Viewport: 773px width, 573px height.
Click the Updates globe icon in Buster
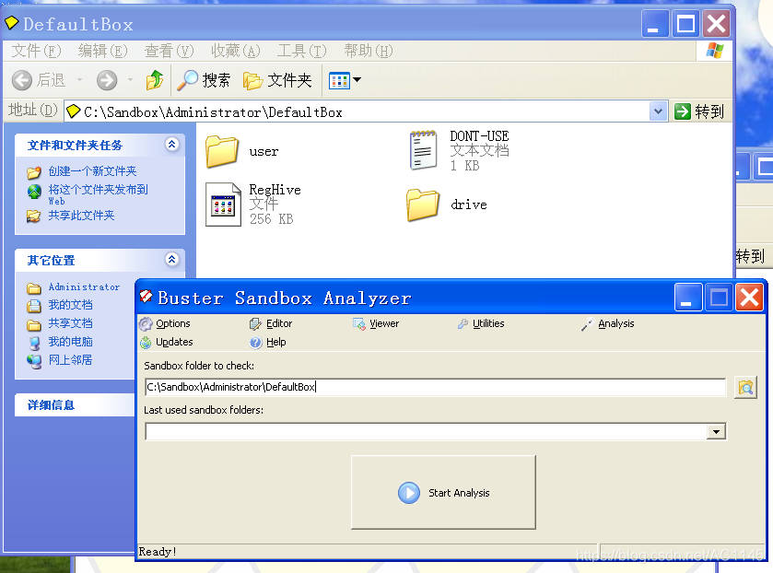(146, 342)
